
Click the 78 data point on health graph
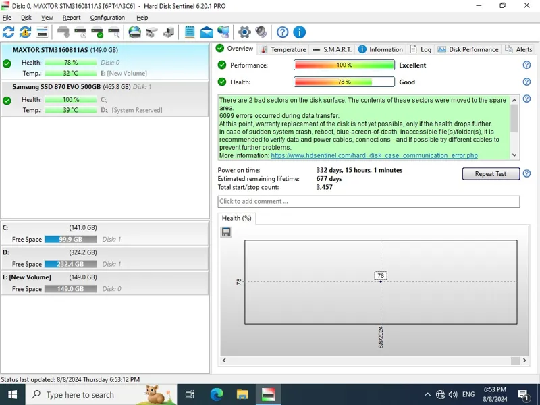pos(381,281)
